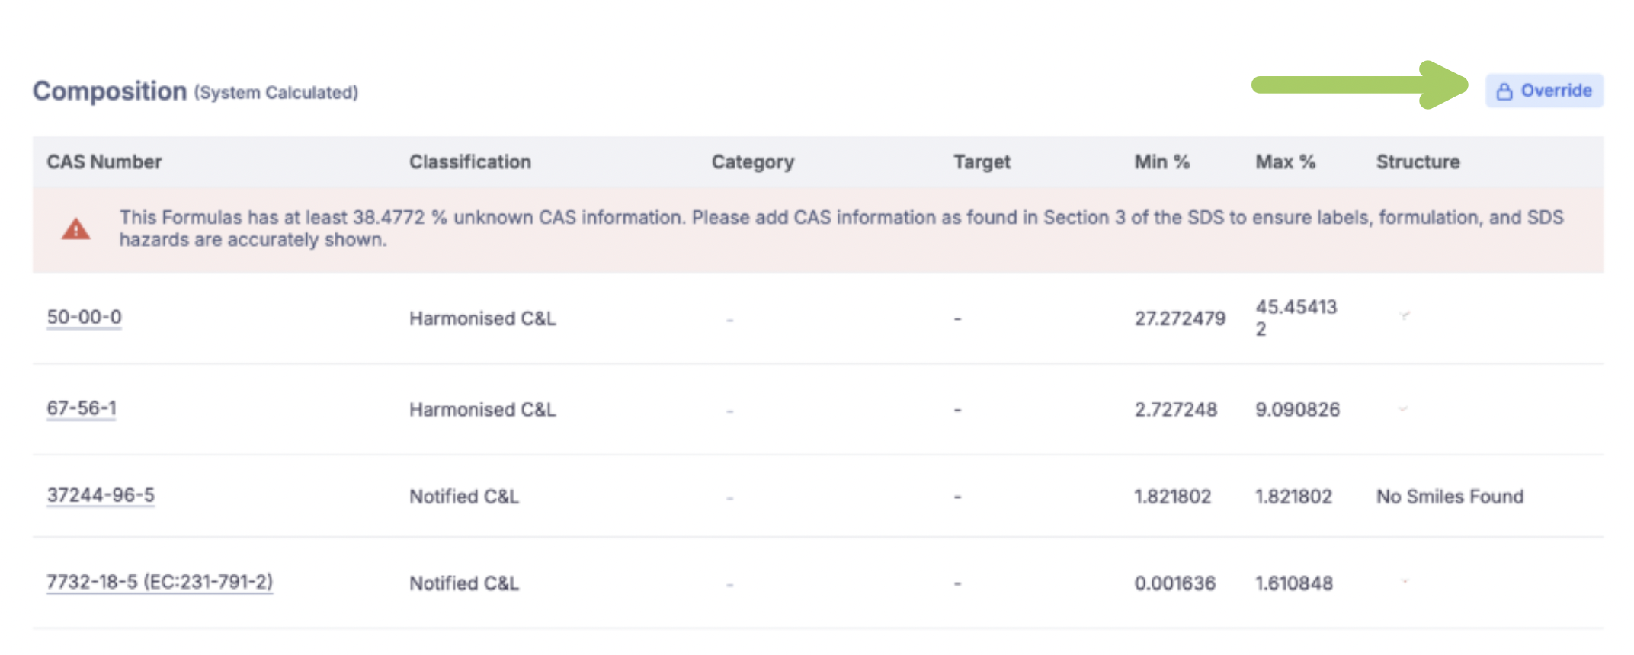1634x655 pixels.
Task: Click the red warning triangle icon
Action: (x=75, y=229)
